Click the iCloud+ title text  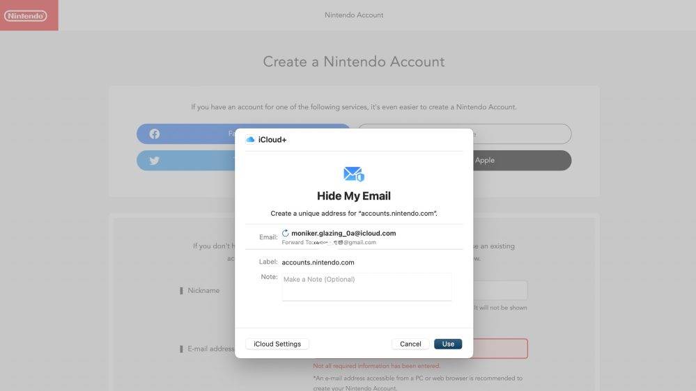[272, 140]
